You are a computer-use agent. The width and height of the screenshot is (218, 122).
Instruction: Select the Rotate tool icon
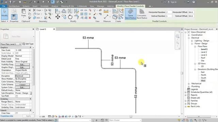[70, 17]
